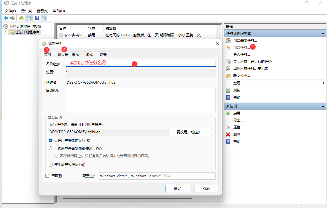Image resolution: width=327 pixels, height=208 pixels.
Task: Click the 确定 OK button
Action: (177, 189)
